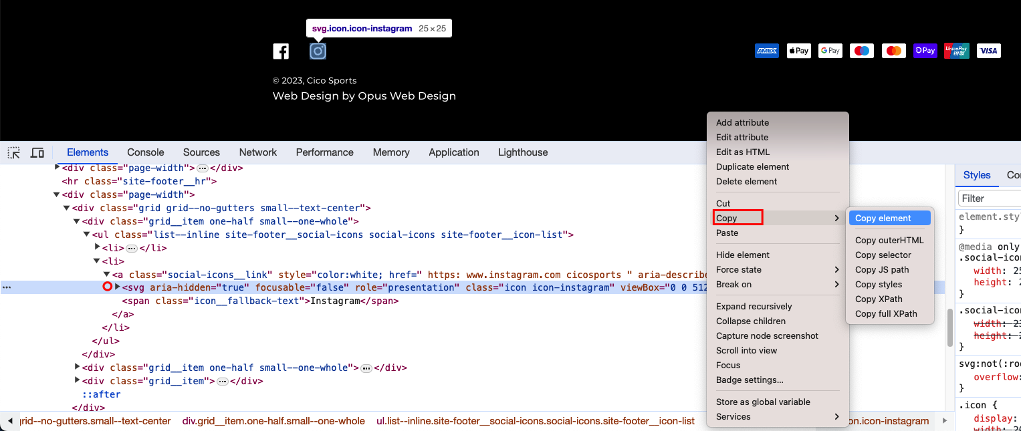Click ul.list--inline breadcrumb item

(536, 421)
